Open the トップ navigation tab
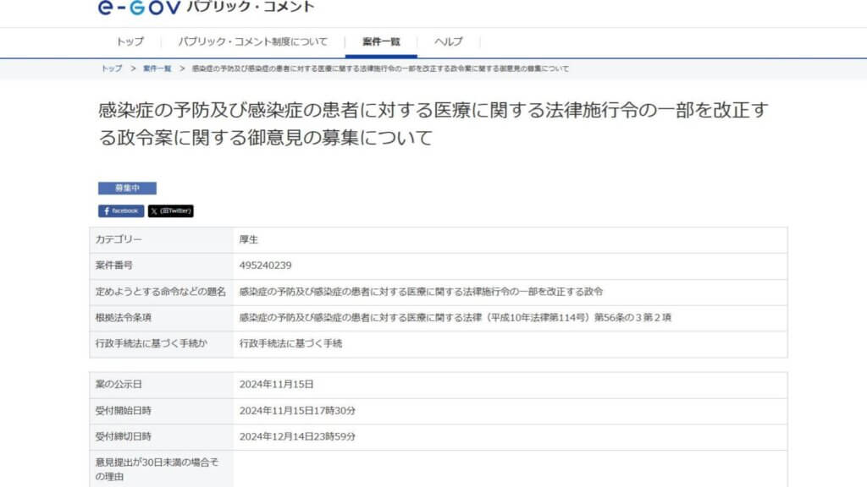 [130, 41]
